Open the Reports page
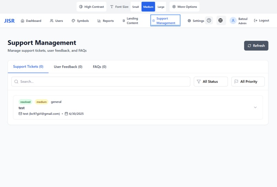 (106, 21)
